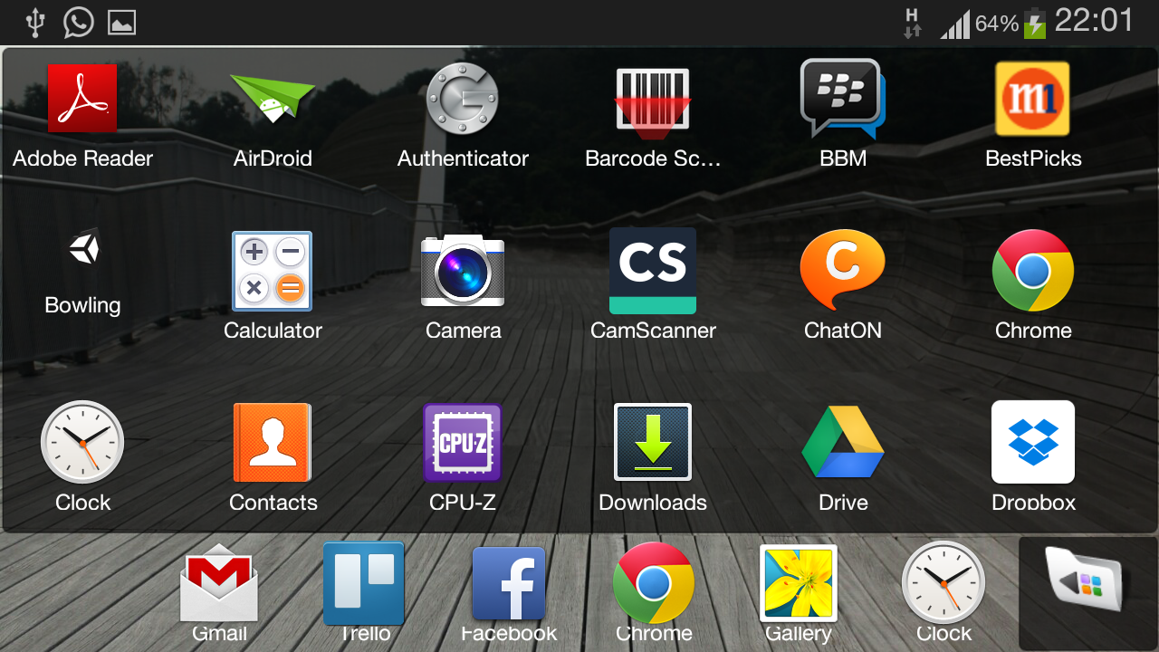1159x652 pixels.
Task: Tap the ChatON icon
Action: [x=843, y=271]
